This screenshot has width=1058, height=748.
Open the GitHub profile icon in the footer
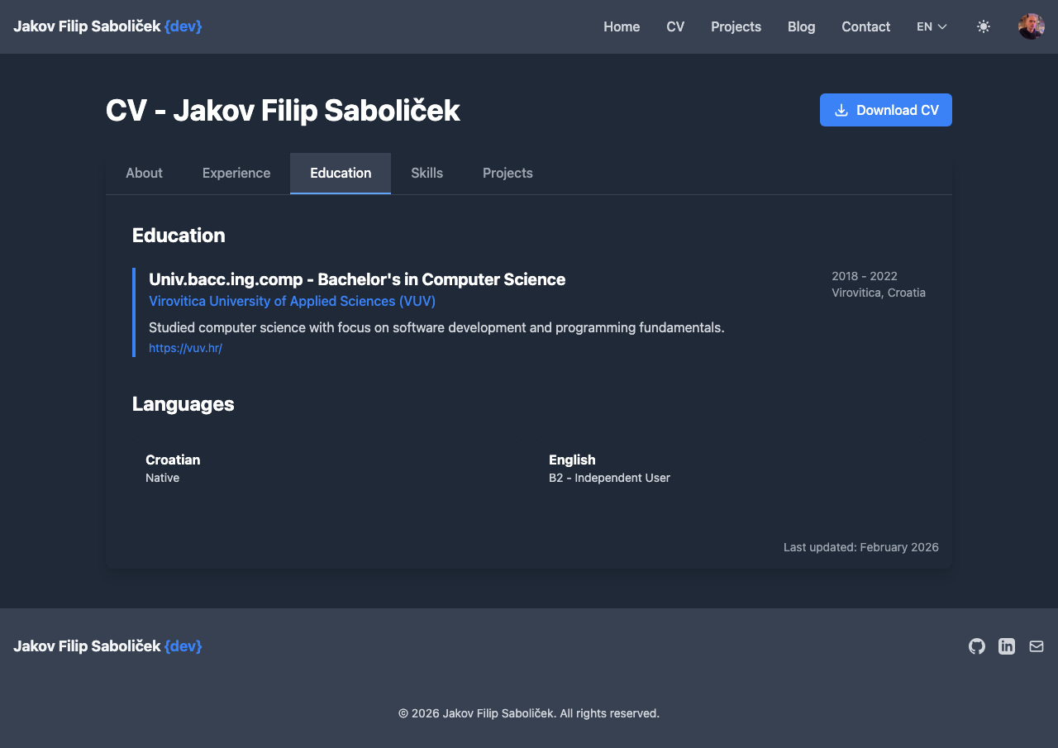(976, 646)
